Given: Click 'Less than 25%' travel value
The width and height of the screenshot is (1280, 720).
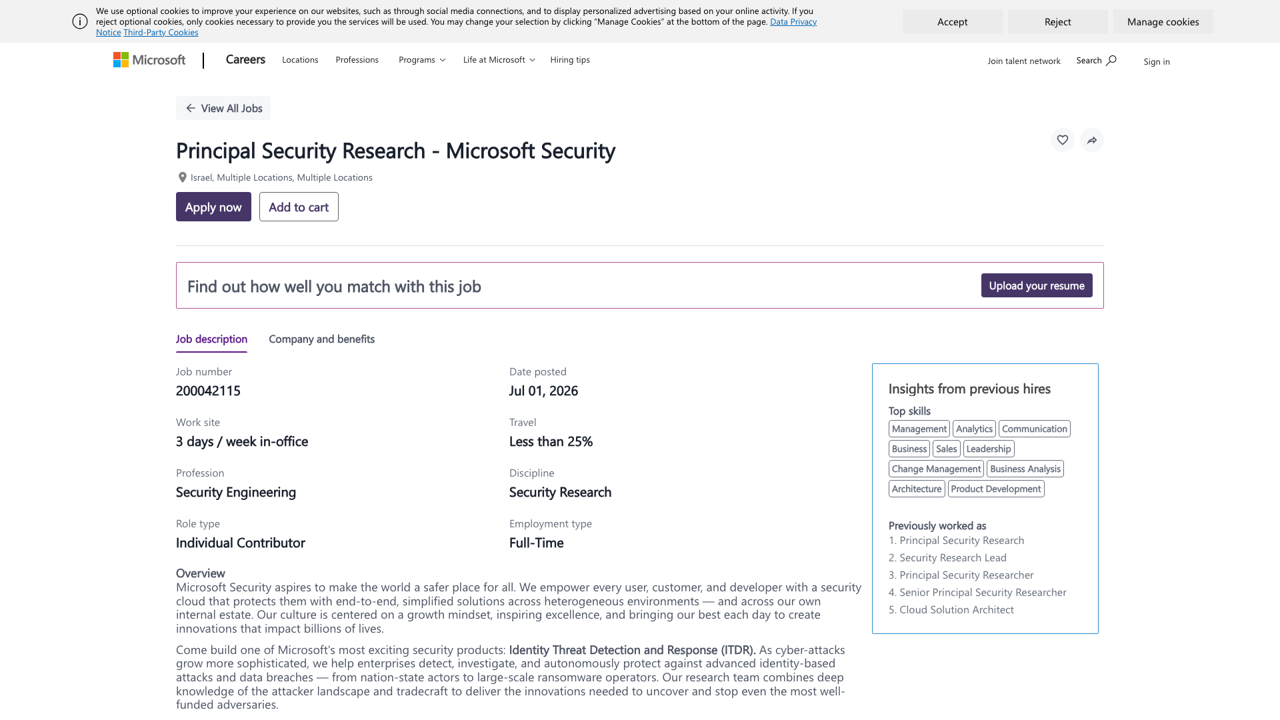Looking at the screenshot, I should (551, 441).
